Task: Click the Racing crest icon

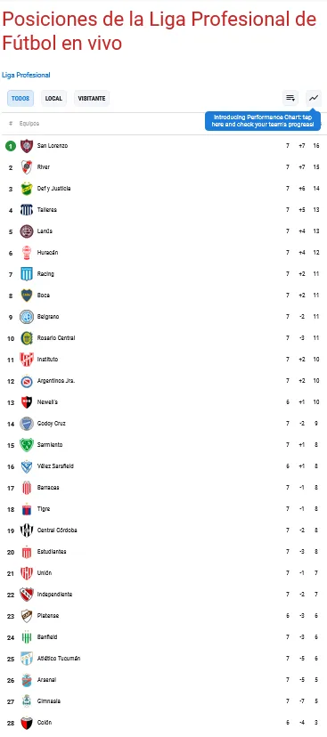Action: pyautogui.click(x=27, y=273)
